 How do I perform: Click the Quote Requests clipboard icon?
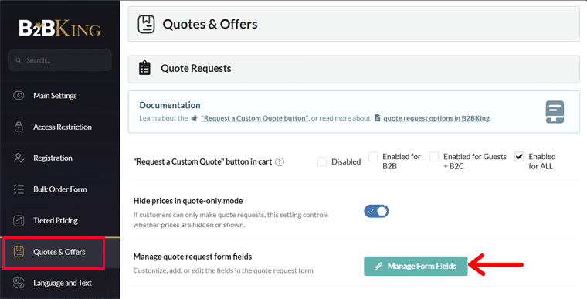pyautogui.click(x=144, y=68)
